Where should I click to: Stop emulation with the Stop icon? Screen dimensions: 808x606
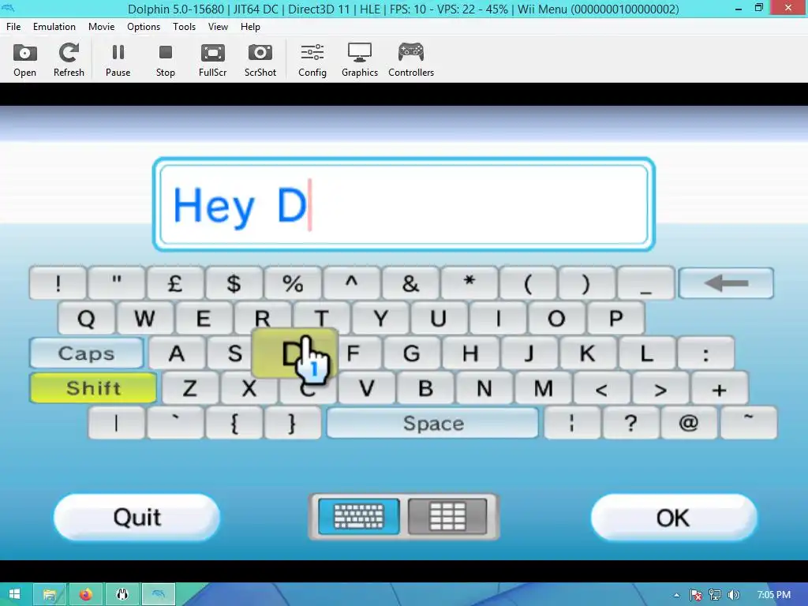tap(166, 60)
